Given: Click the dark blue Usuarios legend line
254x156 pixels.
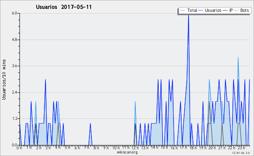Looking at the screenshot, I should tap(201, 11).
